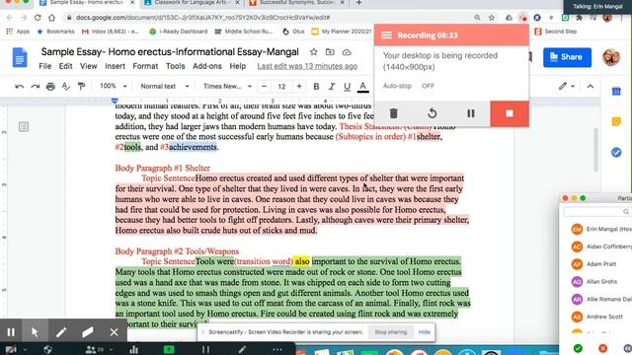632x355 pixels.
Task: Toggle bold formatting
Action: (316, 86)
